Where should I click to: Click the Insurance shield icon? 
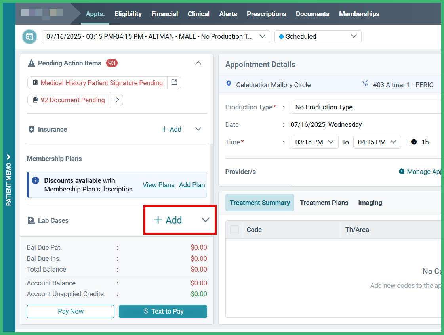[32, 129]
